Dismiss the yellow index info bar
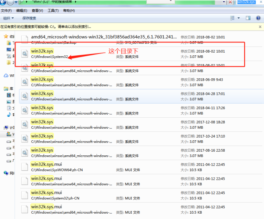The image size is (264, 219). pyautogui.click(x=260, y=27)
